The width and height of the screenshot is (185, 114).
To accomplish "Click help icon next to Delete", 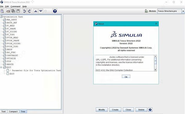I will [x=150, y=110].
